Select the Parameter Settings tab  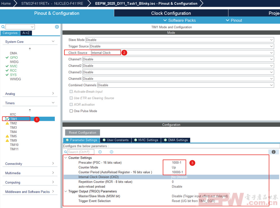click(81, 140)
